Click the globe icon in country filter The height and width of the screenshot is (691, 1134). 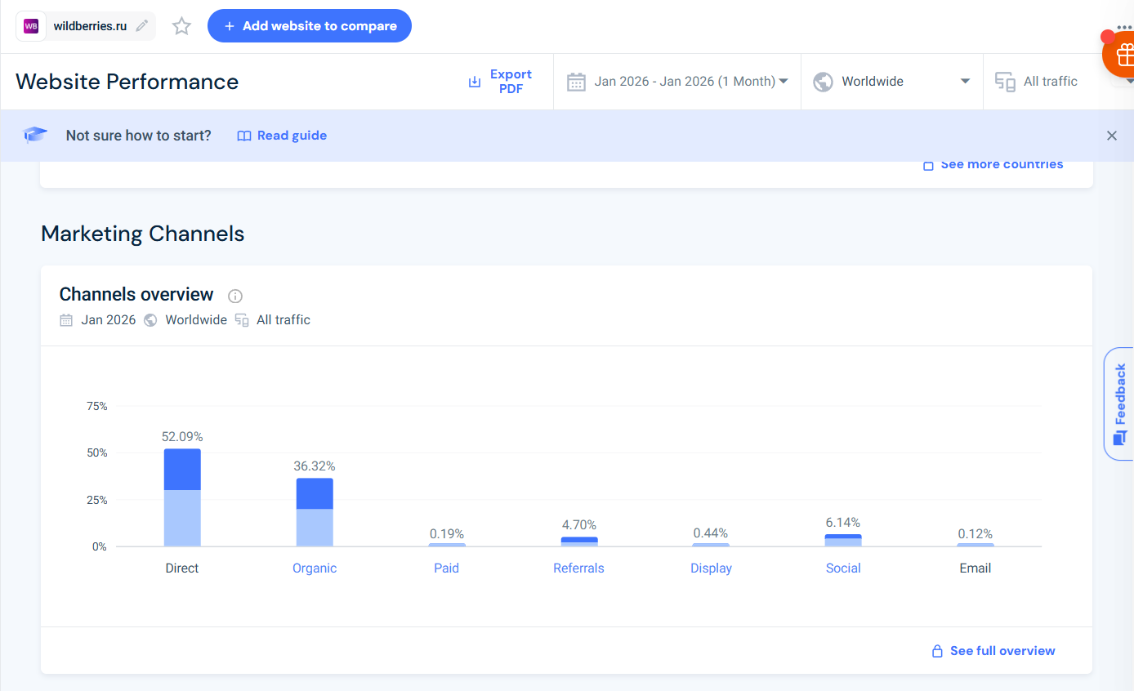click(823, 82)
